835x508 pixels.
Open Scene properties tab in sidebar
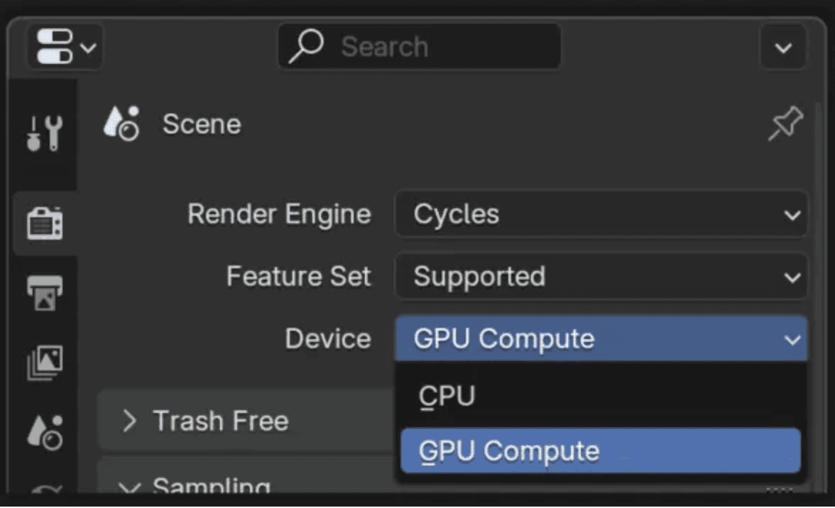(x=45, y=432)
